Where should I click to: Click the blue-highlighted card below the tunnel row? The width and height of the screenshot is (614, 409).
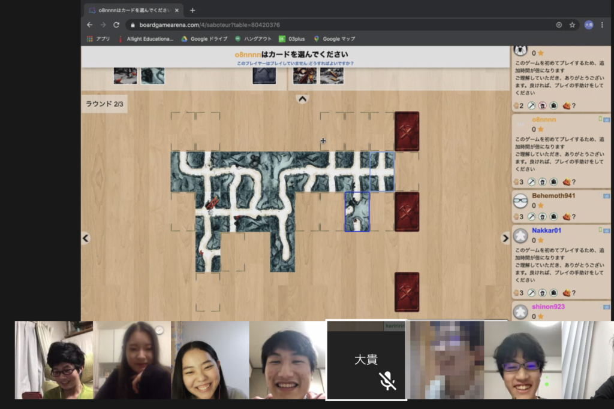pyautogui.click(x=357, y=211)
